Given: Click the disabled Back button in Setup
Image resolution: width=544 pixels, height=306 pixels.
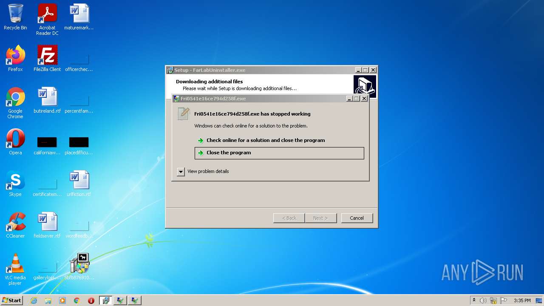Looking at the screenshot, I should pos(289,218).
